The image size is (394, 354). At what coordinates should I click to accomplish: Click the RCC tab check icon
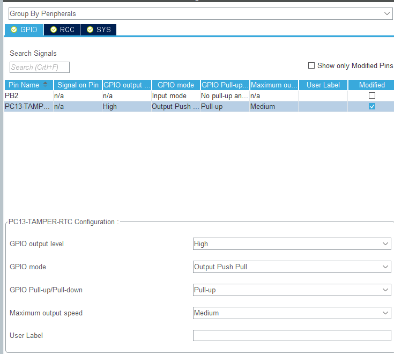54,29
